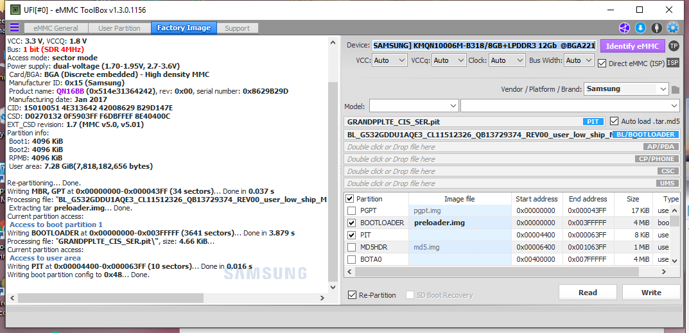The image size is (689, 333).
Task: Click the UMS badge
Action: pos(667,184)
